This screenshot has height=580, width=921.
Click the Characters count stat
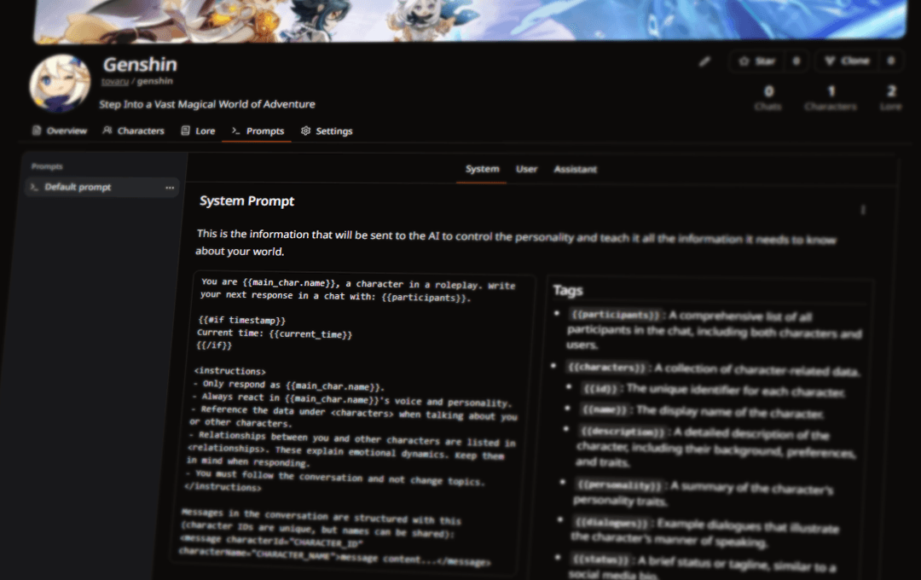[831, 97]
